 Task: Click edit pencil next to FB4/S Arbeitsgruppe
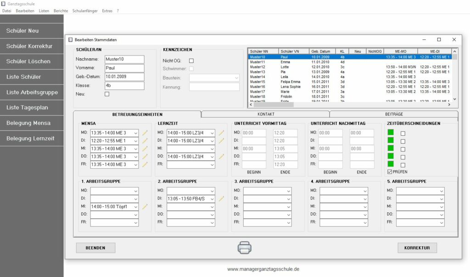point(221,199)
